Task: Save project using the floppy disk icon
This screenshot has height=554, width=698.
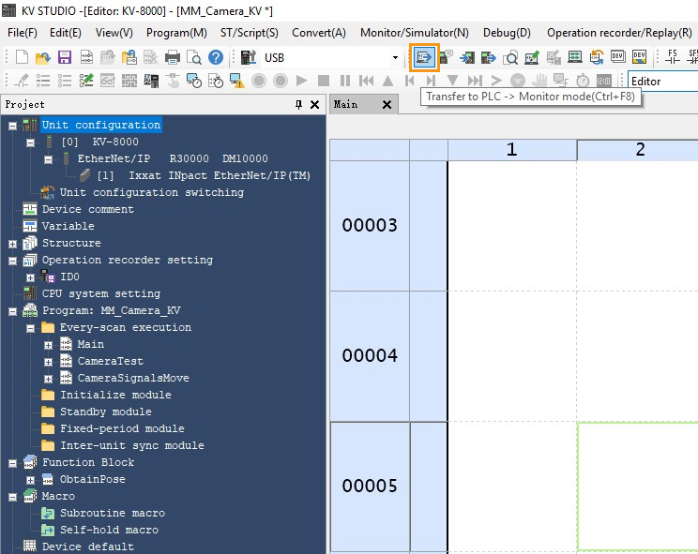Action: coord(65,58)
